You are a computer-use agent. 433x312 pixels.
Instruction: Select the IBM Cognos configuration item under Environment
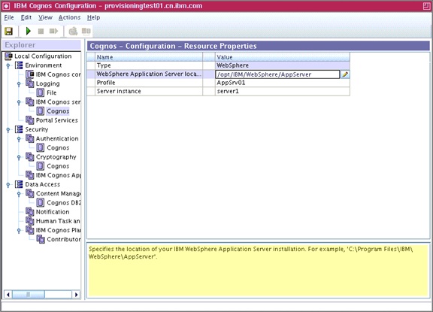point(58,74)
